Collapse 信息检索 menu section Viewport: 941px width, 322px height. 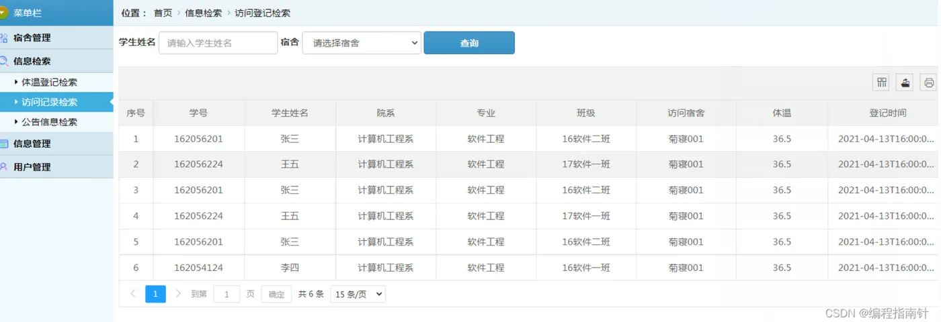coord(56,61)
